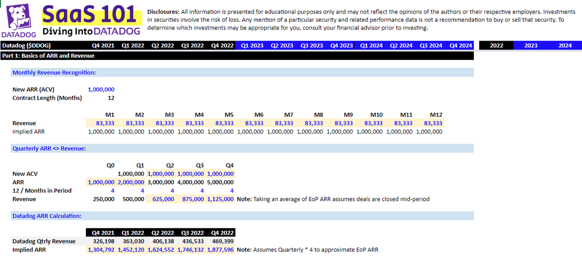Select the quarterly revenue 469,399
Viewport: 582px width, 257px height.
coord(224,241)
